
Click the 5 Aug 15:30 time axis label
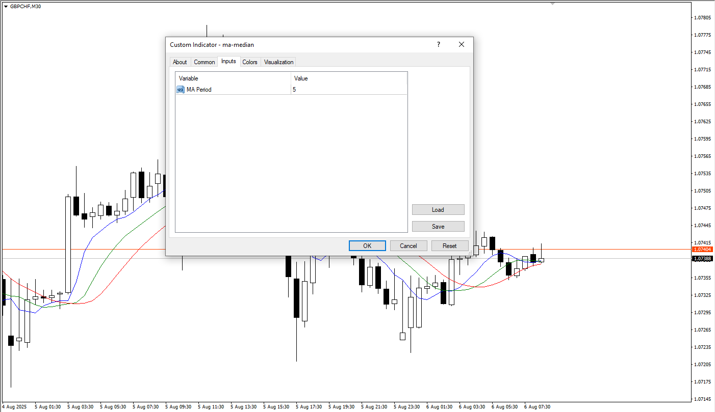[276, 407]
